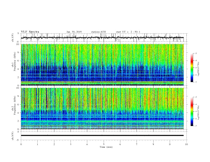The width and height of the screenshot is (210, 162).
Task: Click the ch.2 colorbar "log(PSD)(V²/Hz)" label
Action: pyautogui.click(x=198, y=113)
